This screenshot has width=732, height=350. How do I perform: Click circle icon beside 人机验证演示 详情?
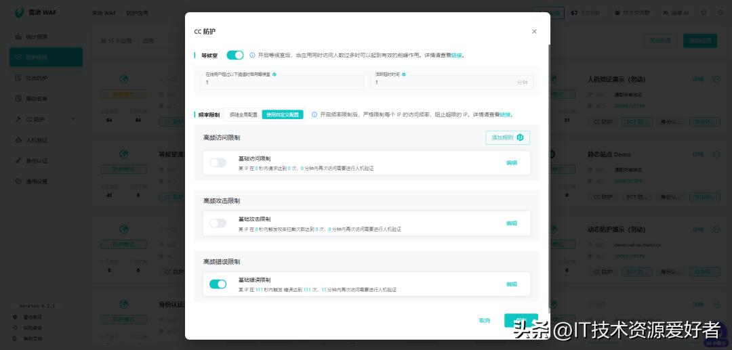(x=716, y=79)
